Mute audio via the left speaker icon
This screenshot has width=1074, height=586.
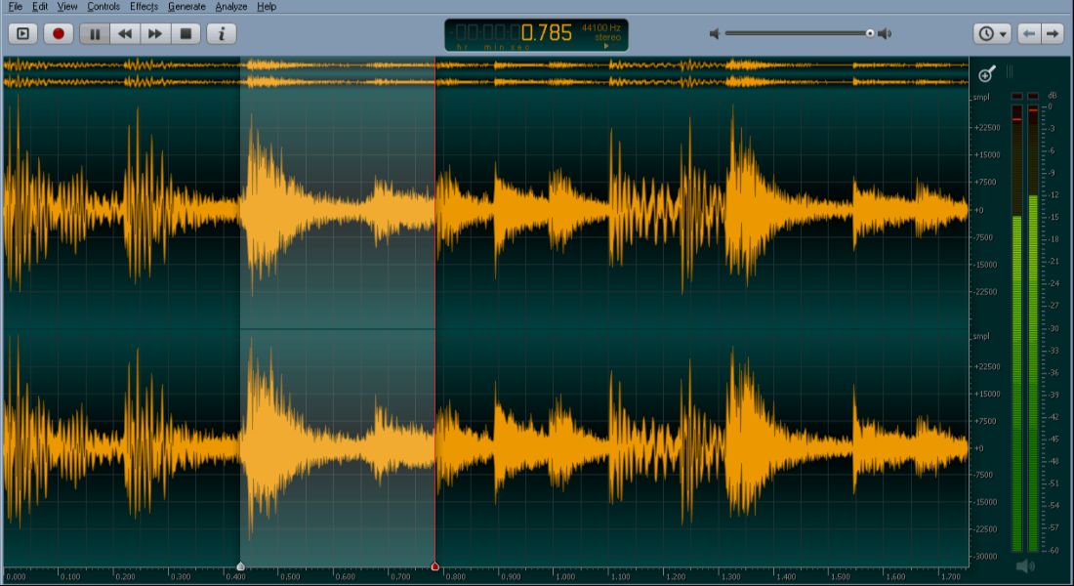(x=714, y=31)
